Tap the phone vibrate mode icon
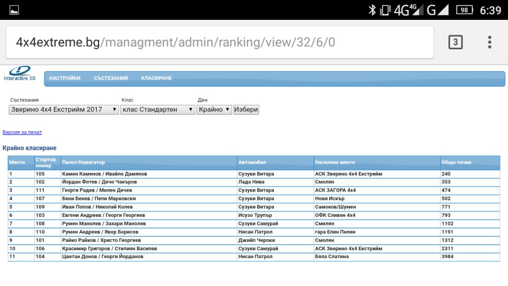Viewport: 508px width, 286px height. point(385,10)
